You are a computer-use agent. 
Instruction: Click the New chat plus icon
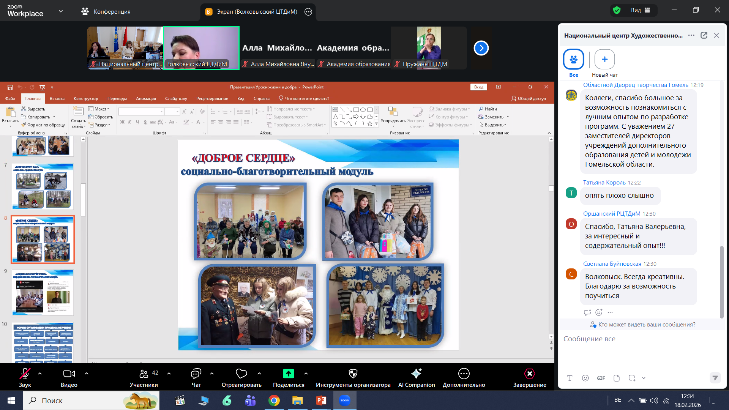[604, 59]
